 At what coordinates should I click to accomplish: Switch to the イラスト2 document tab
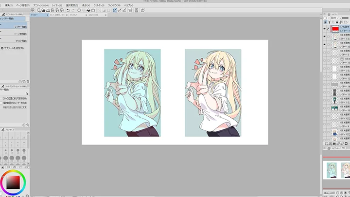(78, 15)
